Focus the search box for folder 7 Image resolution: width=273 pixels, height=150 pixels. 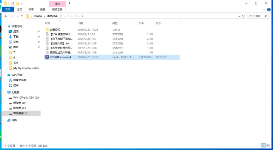(258, 16)
